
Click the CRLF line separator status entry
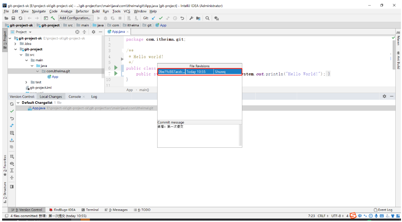(323, 216)
